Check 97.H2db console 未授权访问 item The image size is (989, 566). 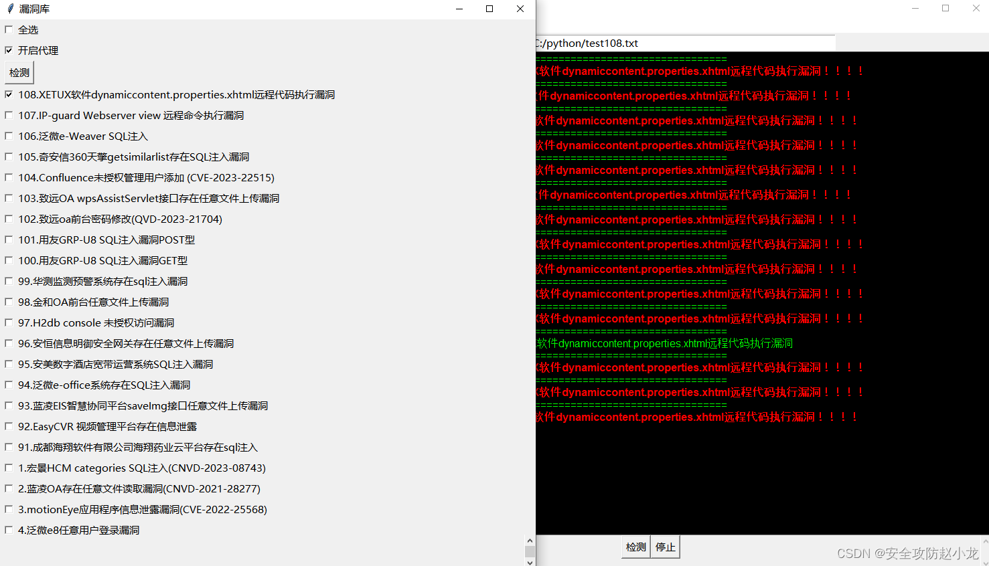point(9,322)
